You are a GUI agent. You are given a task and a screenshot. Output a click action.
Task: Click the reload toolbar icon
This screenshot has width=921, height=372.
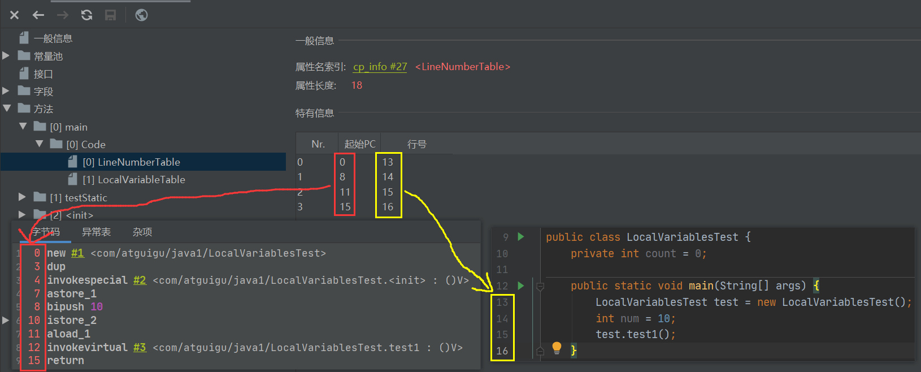(86, 15)
